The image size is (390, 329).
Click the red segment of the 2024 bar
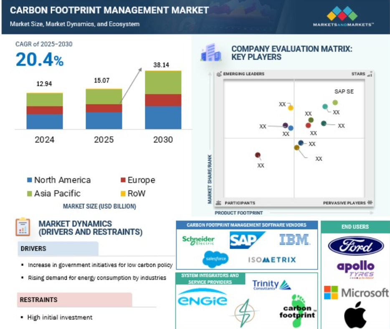45,110
